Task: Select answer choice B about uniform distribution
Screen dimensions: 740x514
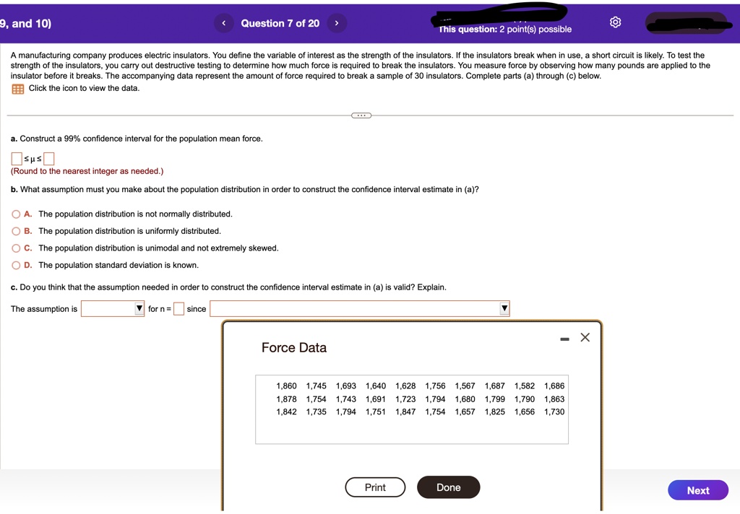Action: click(15, 231)
